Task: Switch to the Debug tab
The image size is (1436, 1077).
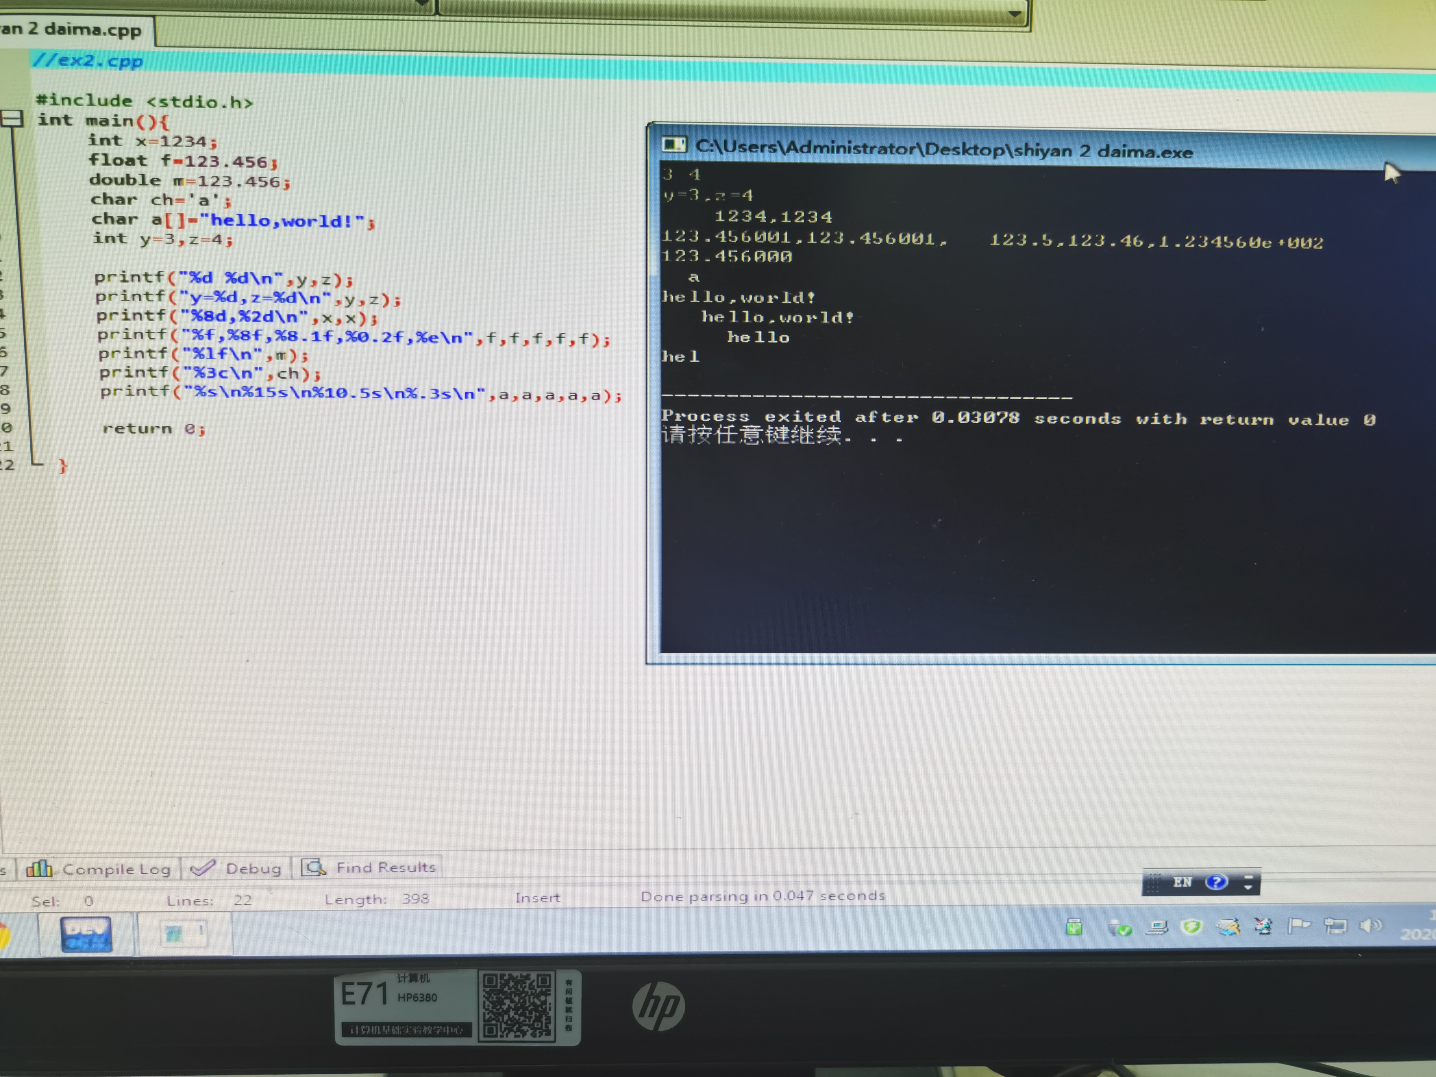Action: pos(236,868)
